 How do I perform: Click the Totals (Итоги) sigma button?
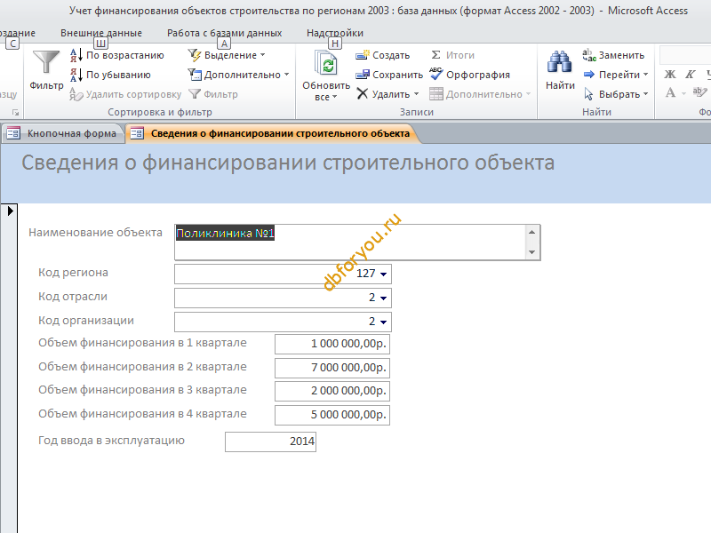[x=452, y=55]
